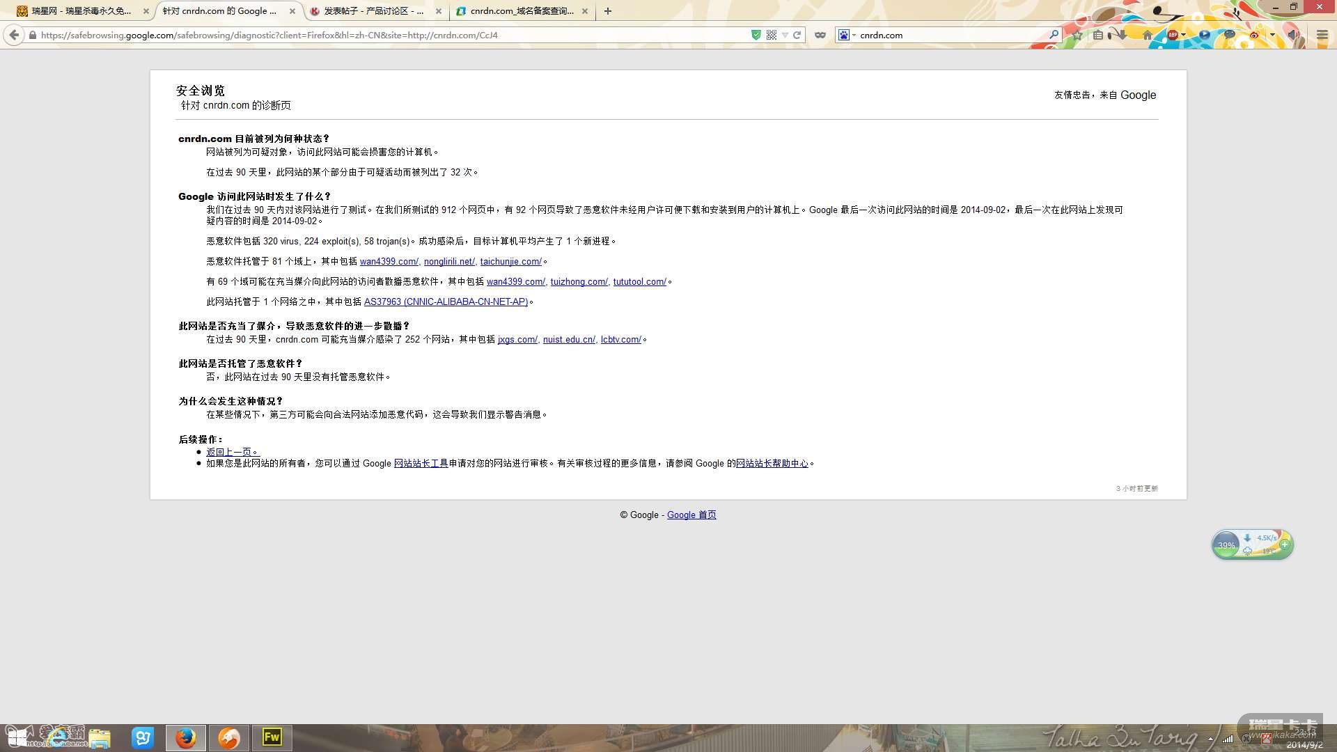The height and width of the screenshot is (752, 1337).
Task: Click the QR code icon in address bar
Action: click(x=771, y=35)
